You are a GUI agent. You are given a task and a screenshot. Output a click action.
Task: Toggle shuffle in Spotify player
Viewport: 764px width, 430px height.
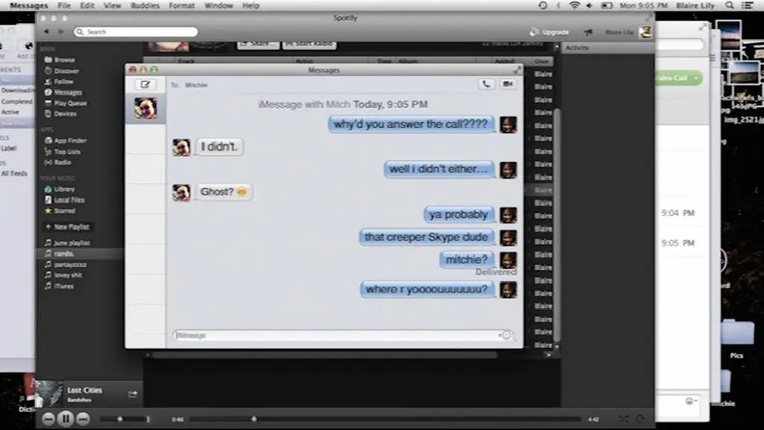(x=623, y=419)
